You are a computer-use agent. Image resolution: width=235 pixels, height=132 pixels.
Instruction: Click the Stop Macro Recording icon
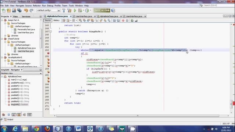coord(127,21)
